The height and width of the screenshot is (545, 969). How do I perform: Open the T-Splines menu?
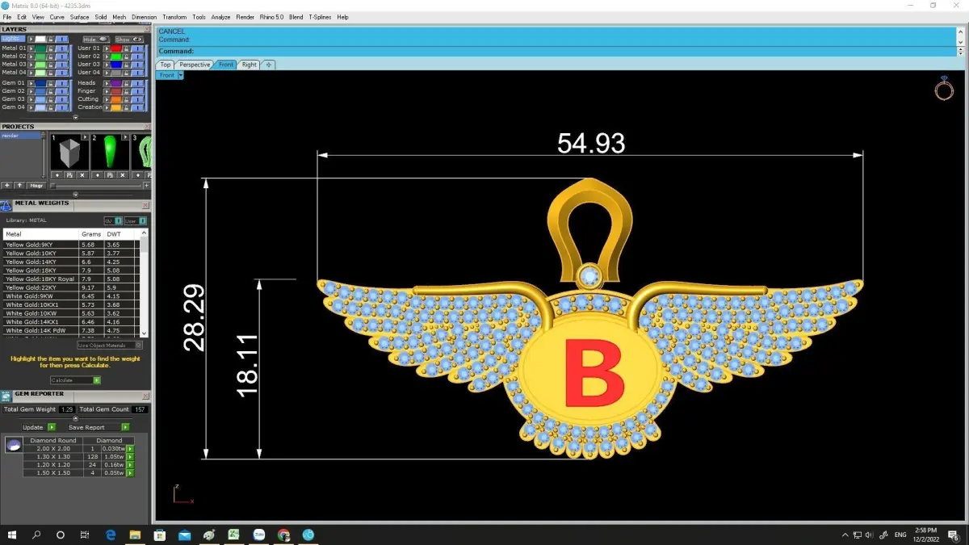click(320, 17)
